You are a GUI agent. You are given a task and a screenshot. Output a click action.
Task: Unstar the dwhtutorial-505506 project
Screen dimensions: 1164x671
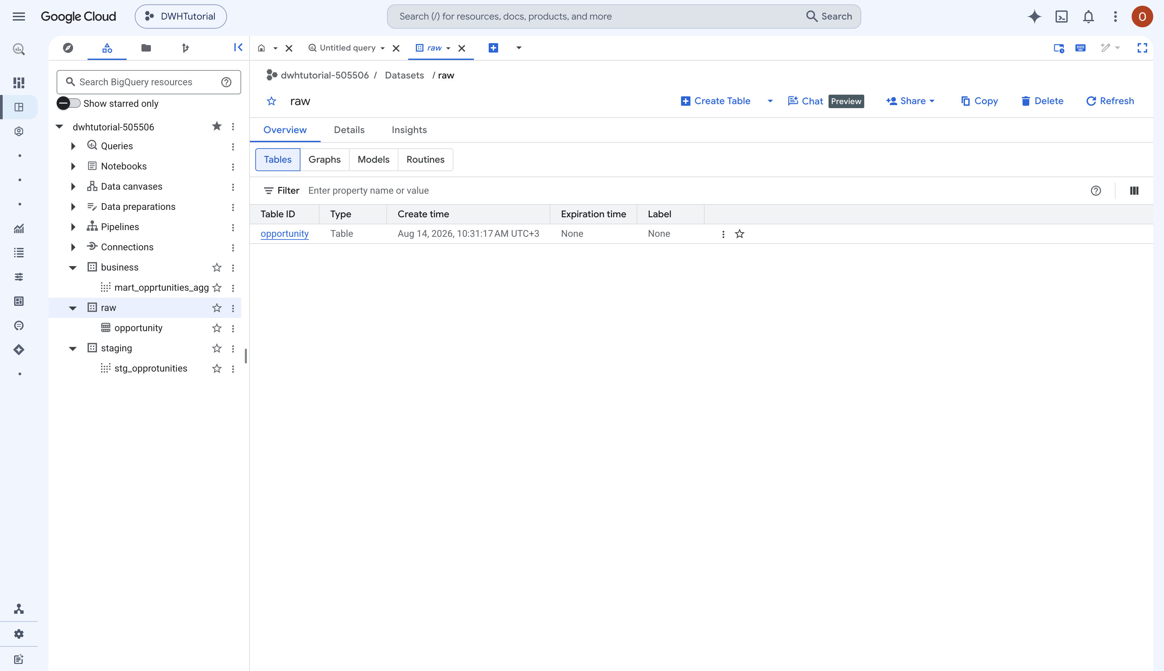[x=217, y=126]
